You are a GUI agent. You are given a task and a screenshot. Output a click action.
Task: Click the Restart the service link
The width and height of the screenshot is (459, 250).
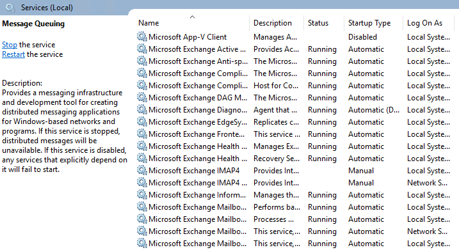tap(13, 54)
